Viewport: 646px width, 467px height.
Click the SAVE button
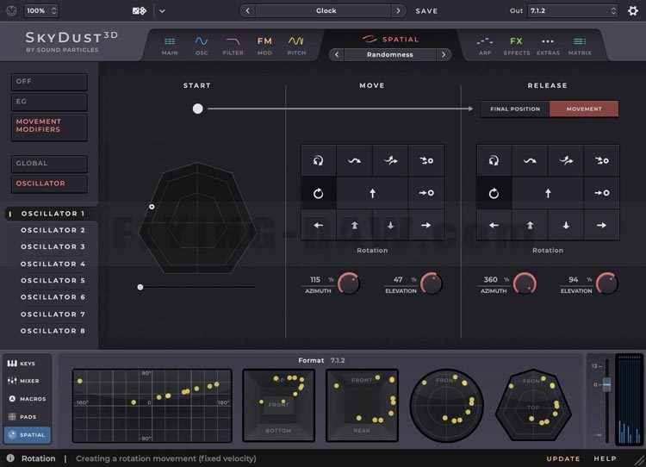point(426,11)
